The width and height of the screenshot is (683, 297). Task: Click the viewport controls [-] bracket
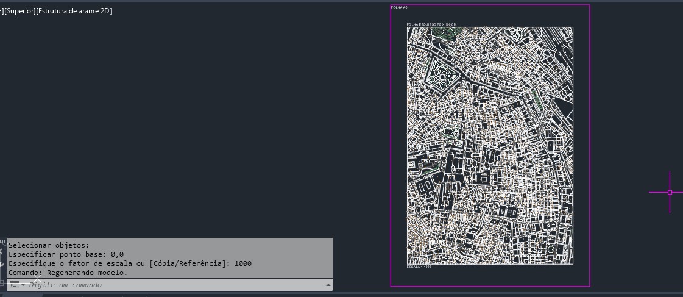point(2,11)
